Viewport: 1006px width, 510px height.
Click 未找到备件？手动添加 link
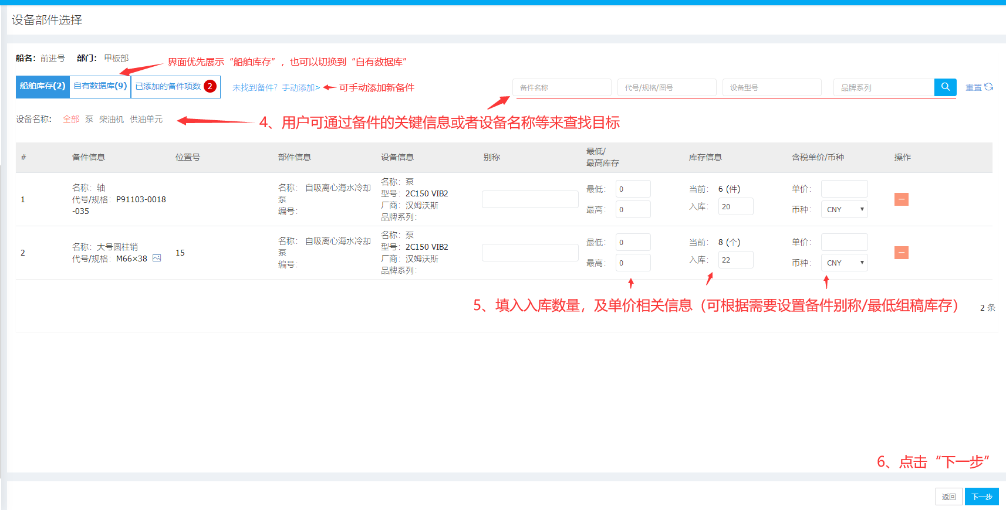[276, 87]
